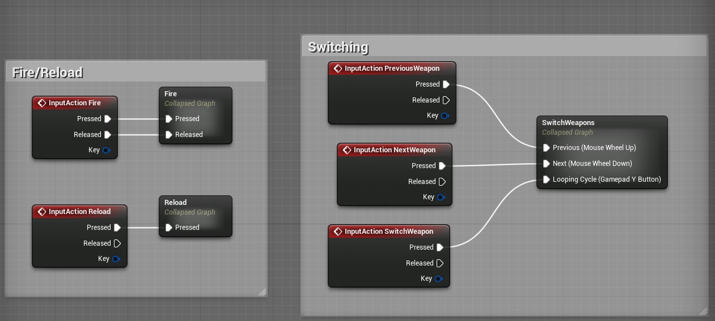The height and width of the screenshot is (321, 715).
Task: Select the Fire/Reload comment box title
Action: pos(48,72)
